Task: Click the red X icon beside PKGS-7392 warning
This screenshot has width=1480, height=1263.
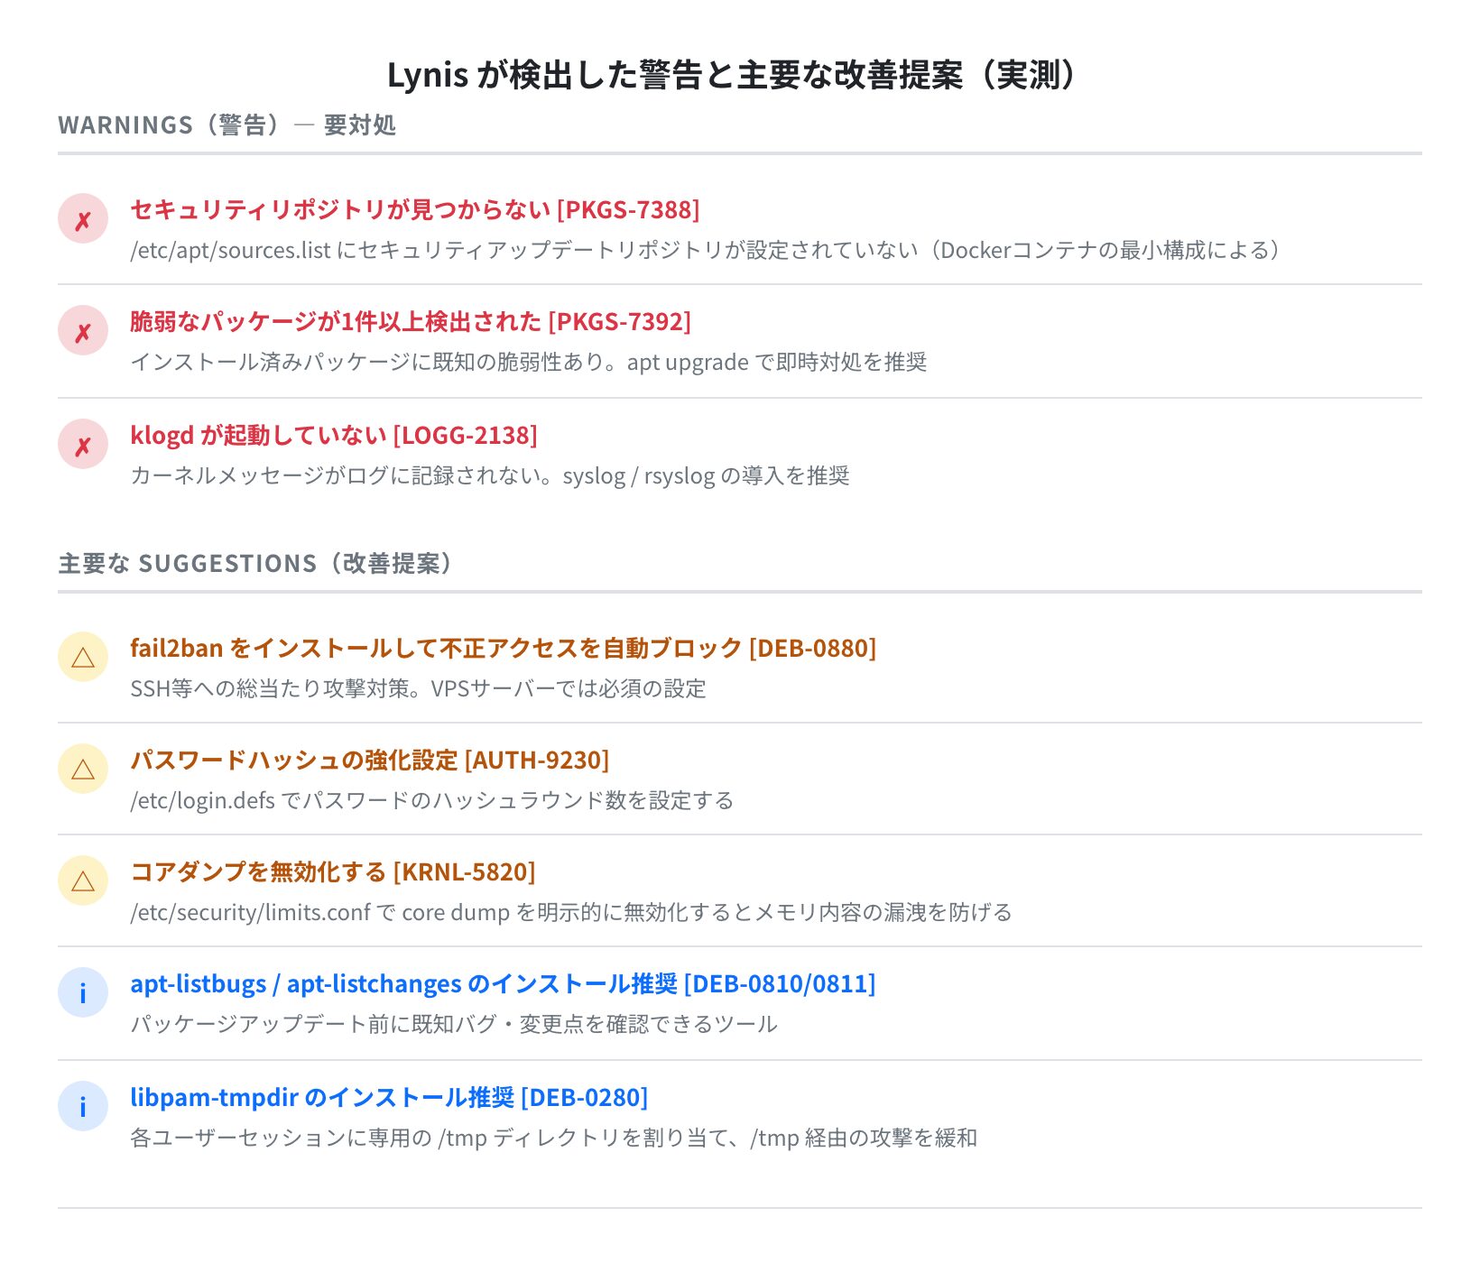Action: (x=83, y=330)
